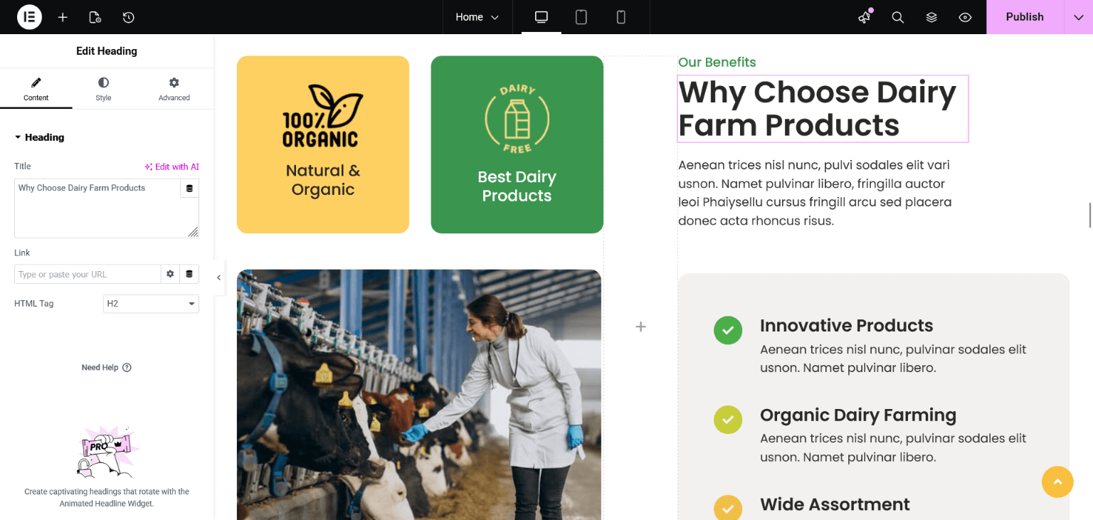This screenshot has width=1093, height=520.
Task: Open link options gear icon
Action: tap(170, 274)
